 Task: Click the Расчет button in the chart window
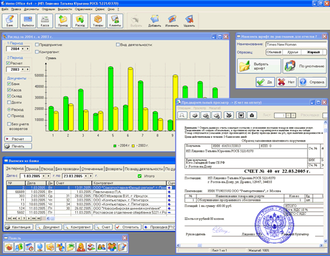point(18,139)
